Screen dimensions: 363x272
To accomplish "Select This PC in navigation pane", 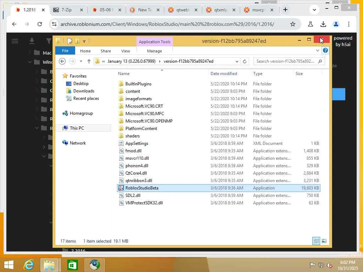I will 77,128.
